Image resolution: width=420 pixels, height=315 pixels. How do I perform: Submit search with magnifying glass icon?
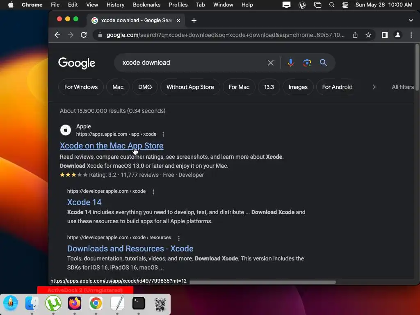point(323,63)
